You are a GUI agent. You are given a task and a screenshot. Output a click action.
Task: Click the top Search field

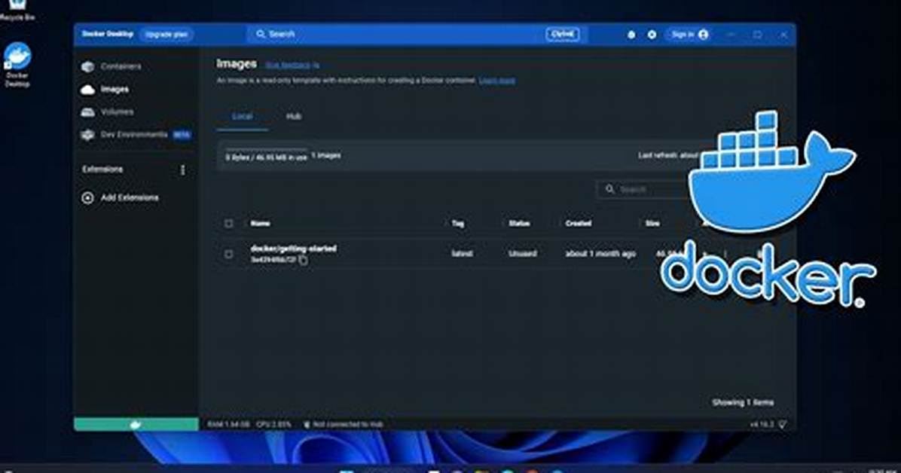tap(418, 35)
